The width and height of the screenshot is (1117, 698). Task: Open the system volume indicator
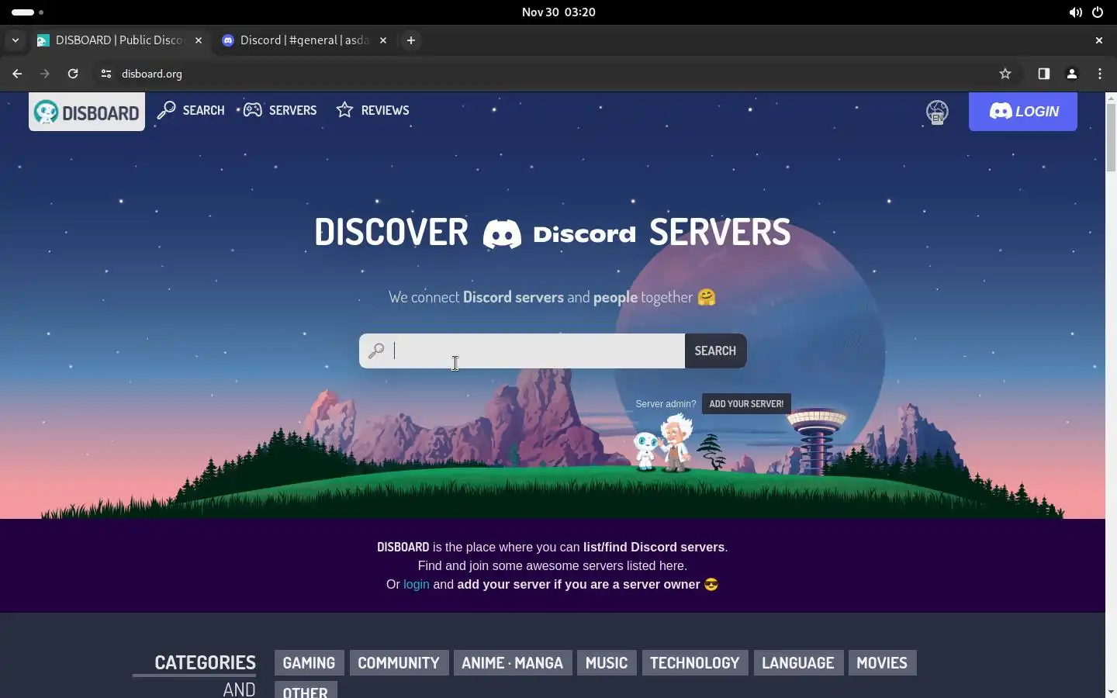(1075, 12)
